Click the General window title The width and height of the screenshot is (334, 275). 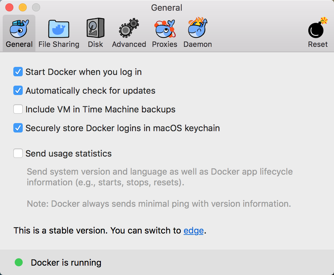(167, 7)
